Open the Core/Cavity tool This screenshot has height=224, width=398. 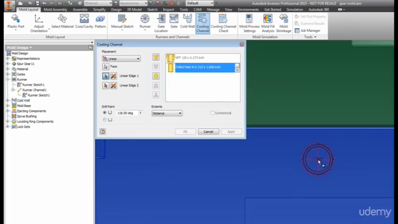pos(84,21)
